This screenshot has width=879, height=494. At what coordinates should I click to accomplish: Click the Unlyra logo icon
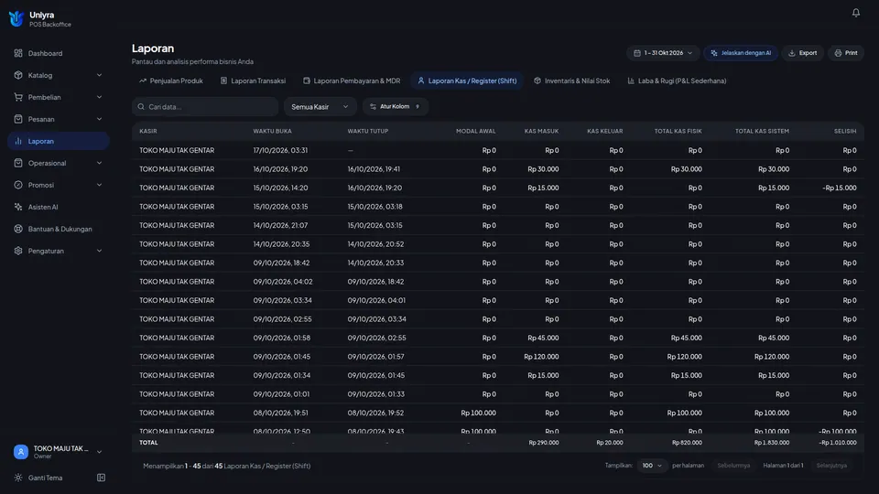tap(16, 19)
